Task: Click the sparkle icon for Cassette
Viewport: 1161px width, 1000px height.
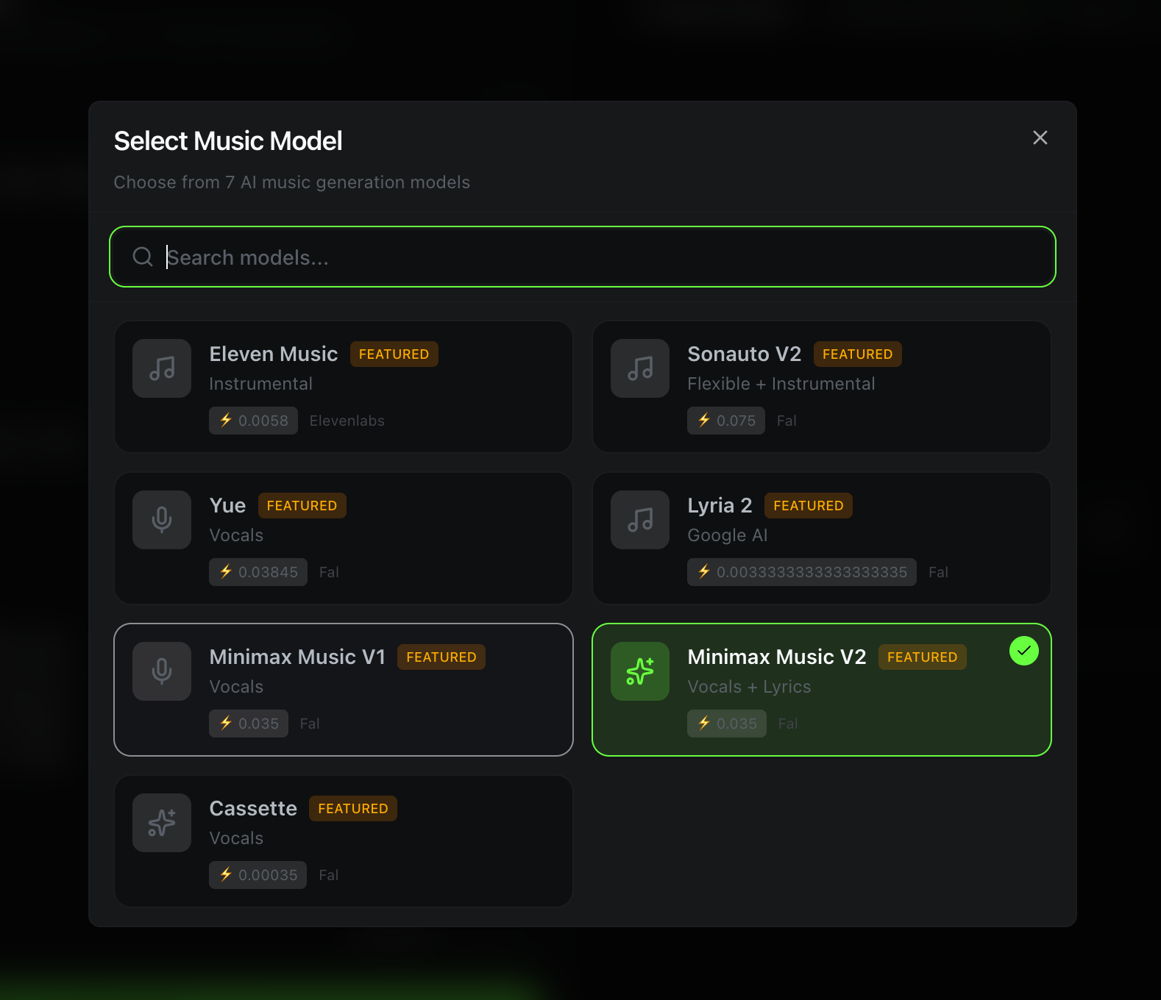Action: coord(162,823)
